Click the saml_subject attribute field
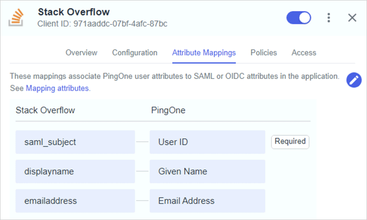 [x=75, y=142]
